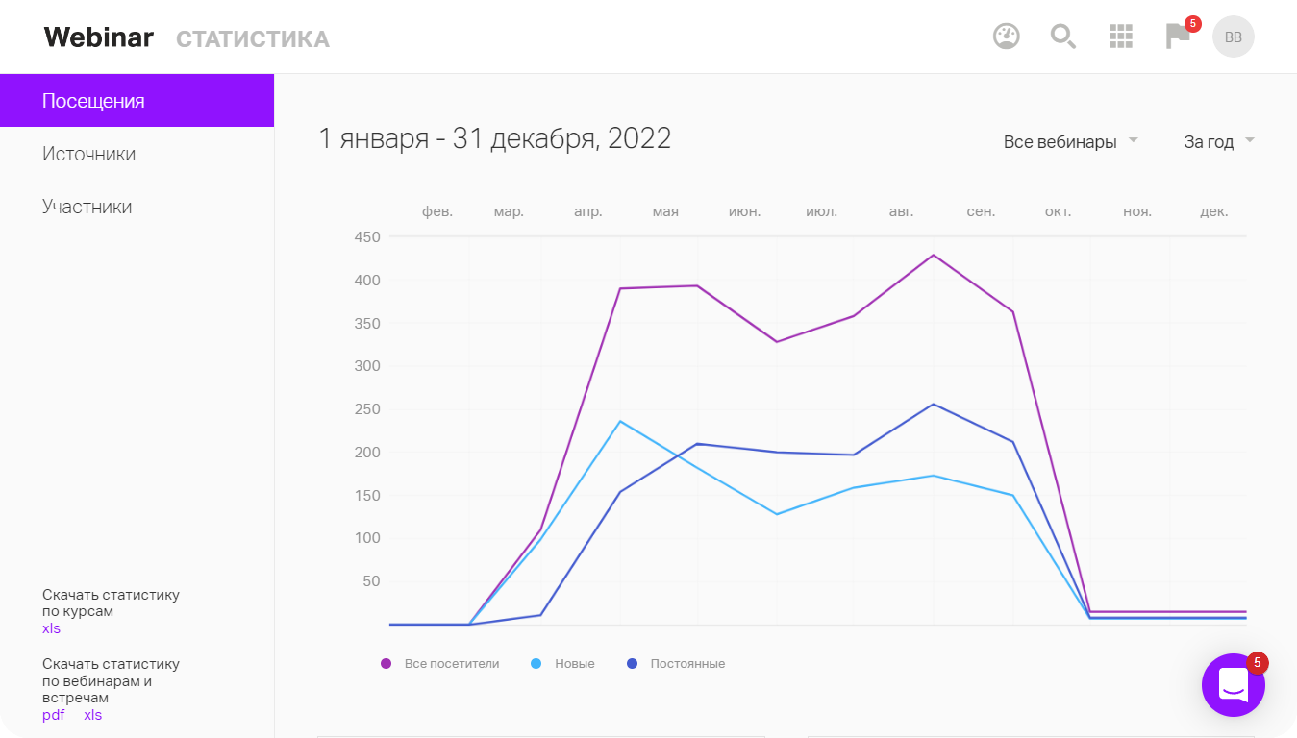This screenshot has width=1297, height=738.
Task: Download webinar statistics as pdf
Action: (x=53, y=714)
